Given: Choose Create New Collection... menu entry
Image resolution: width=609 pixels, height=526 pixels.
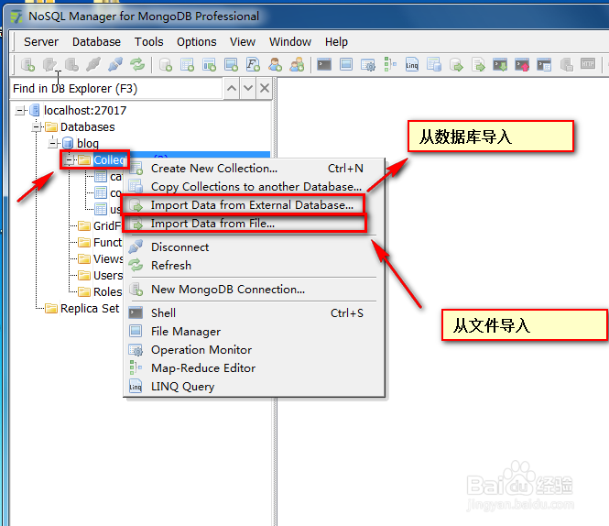Looking at the screenshot, I should pyautogui.click(x=255, y=169).
